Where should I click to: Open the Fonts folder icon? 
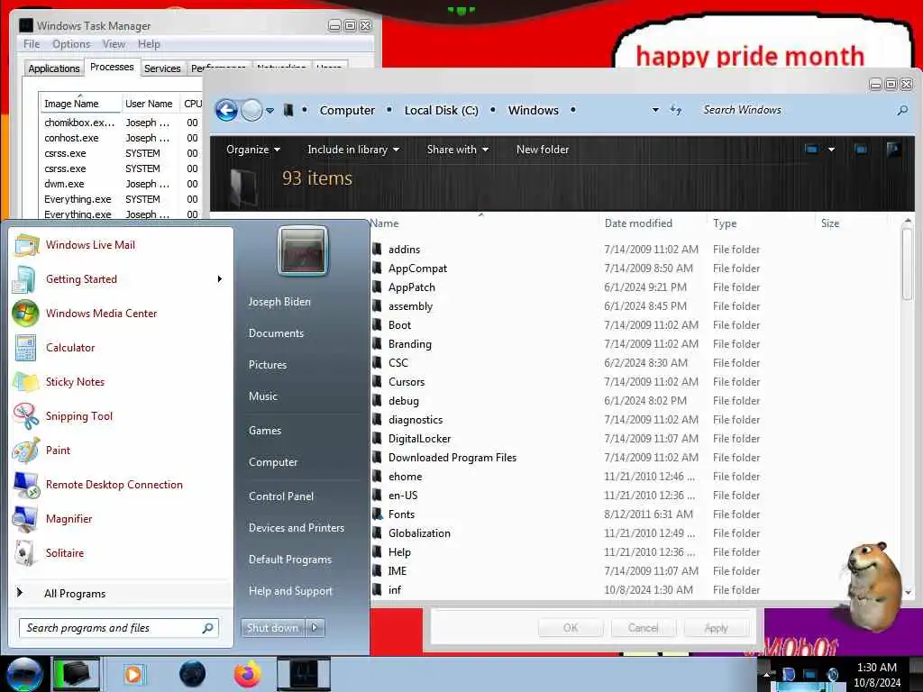378,514
